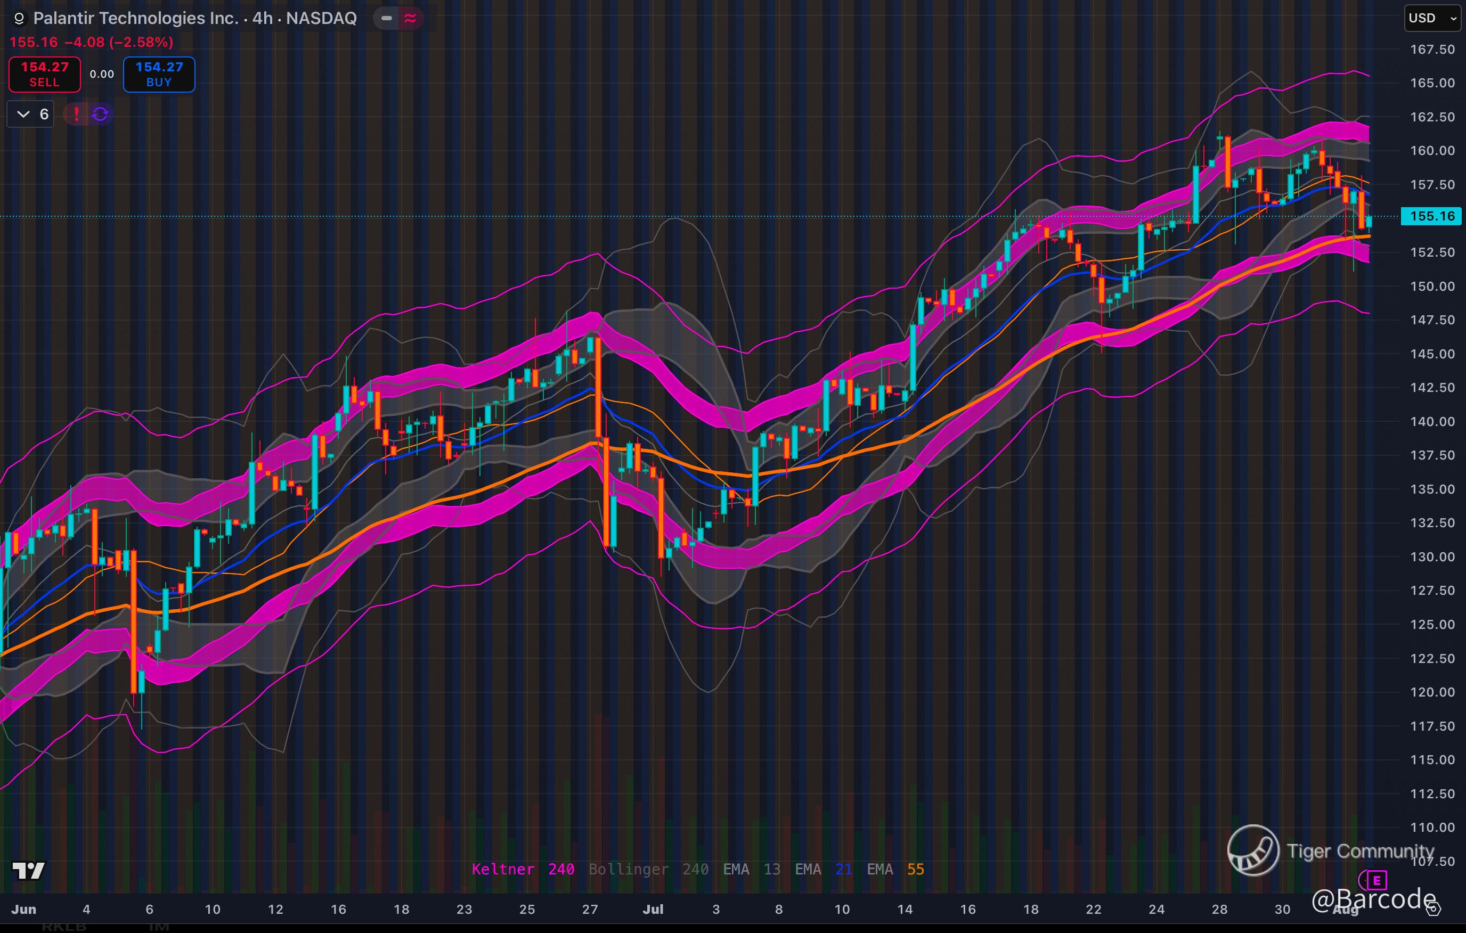
Task: Click the purple refresh arrows icon
Action: (101, 114)
